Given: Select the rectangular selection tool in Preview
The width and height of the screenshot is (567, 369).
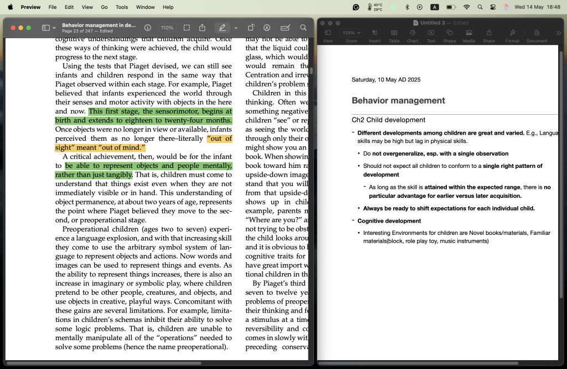Looking at the screenshot, I should (187, 28).
